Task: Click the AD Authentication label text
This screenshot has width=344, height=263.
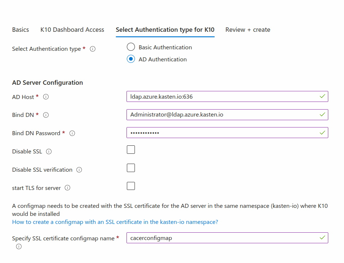Action: [163, 60]
